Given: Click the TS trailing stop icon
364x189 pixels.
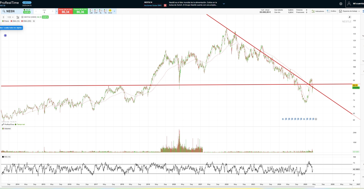Looking at the screenshot, I should click(105, 11).
